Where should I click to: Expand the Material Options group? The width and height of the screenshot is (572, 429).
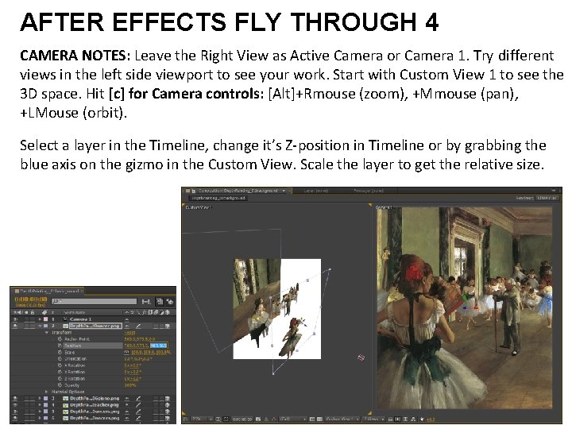tap(46, 392)
